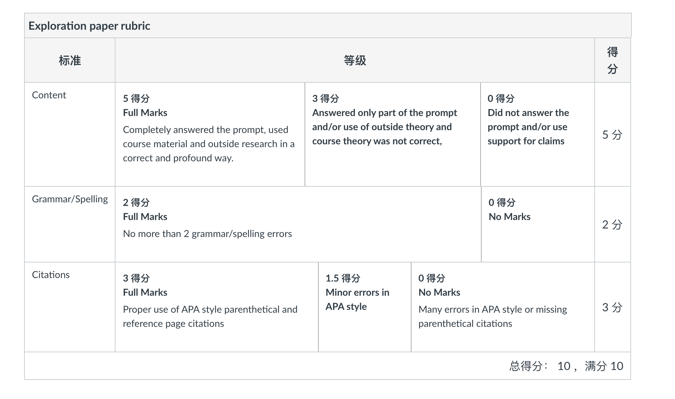Click the Content criterion label
Viewport: 675px width, 399px height.
pyautogui.click(x=49, y=95)
